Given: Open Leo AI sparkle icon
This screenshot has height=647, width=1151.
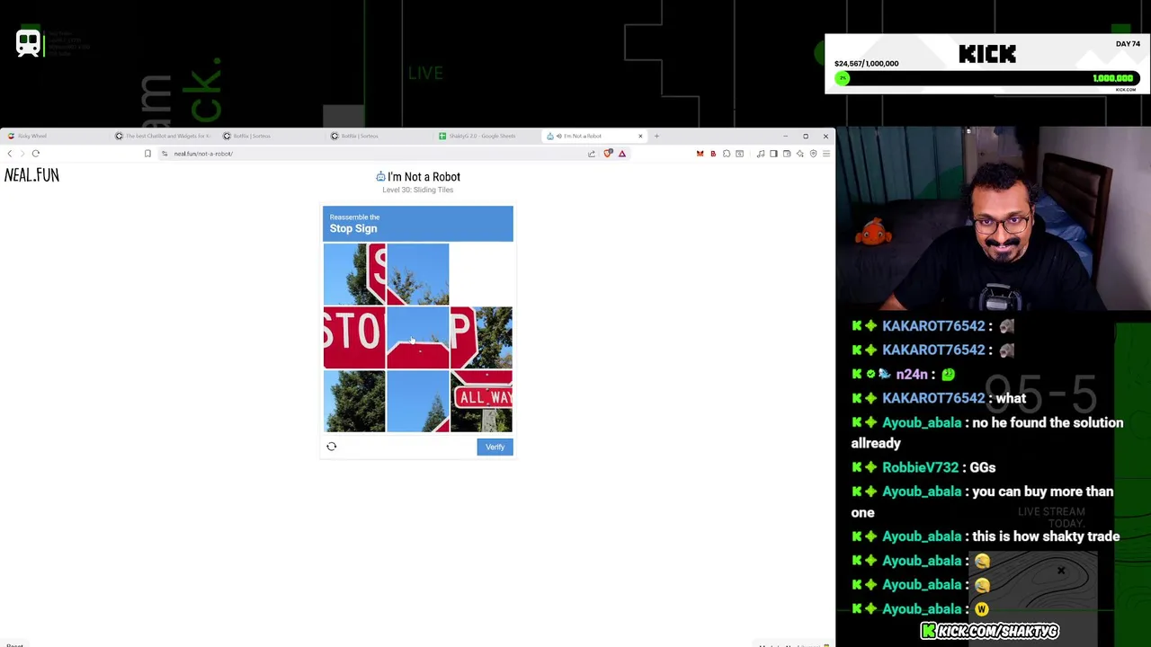Looking at the screenshot, I should 799,154.
